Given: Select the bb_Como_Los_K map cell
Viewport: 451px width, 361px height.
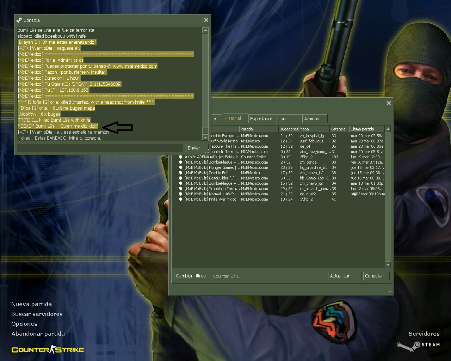Looking at the screenshot, I should click(x=315, y=178).
